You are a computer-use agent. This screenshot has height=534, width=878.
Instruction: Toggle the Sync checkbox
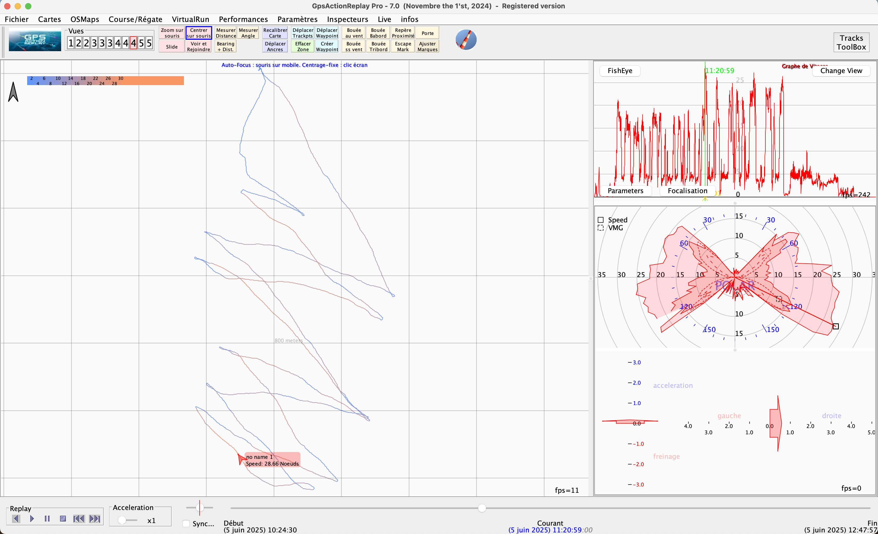pyautogui.click(x=186, y=523)
